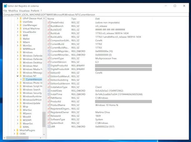
Task: Click the BuildLab value icon
Action: (x=49, y=33)
